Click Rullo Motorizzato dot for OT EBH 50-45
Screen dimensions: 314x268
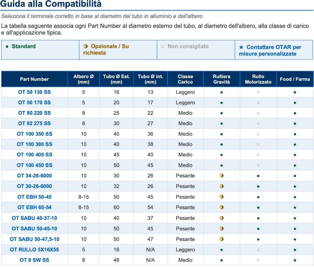tap(258, 197)
